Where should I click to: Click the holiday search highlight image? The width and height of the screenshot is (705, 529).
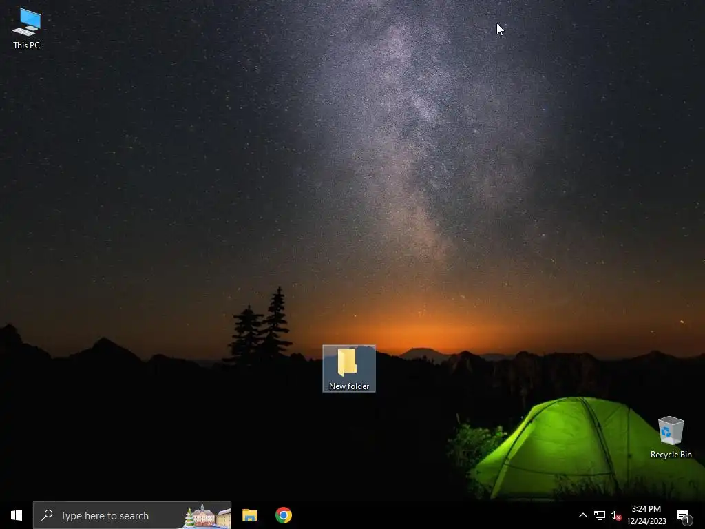click(207, 515)
